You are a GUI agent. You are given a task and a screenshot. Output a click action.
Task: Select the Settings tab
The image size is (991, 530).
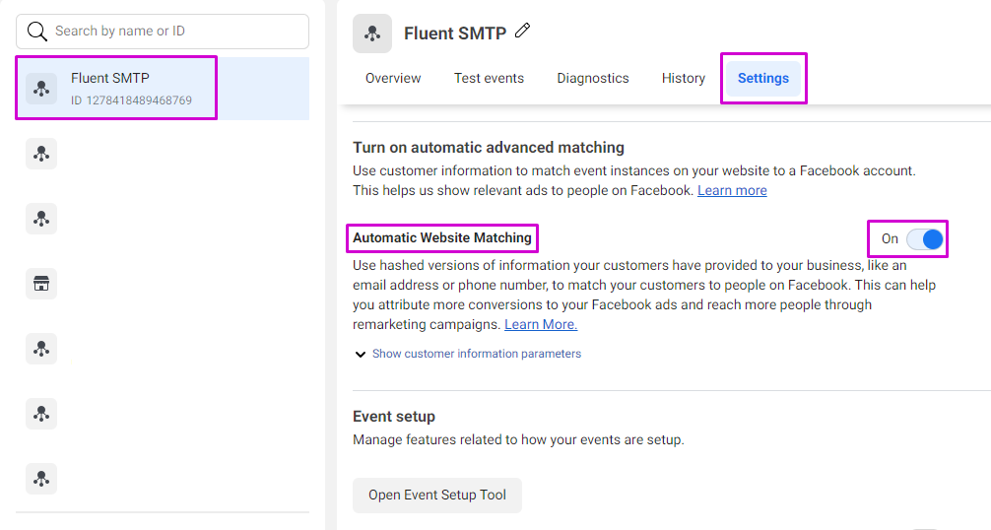click(763, 79)
